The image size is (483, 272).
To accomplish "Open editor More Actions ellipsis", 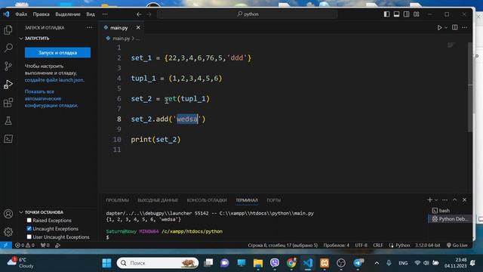I will pos(465,27).
